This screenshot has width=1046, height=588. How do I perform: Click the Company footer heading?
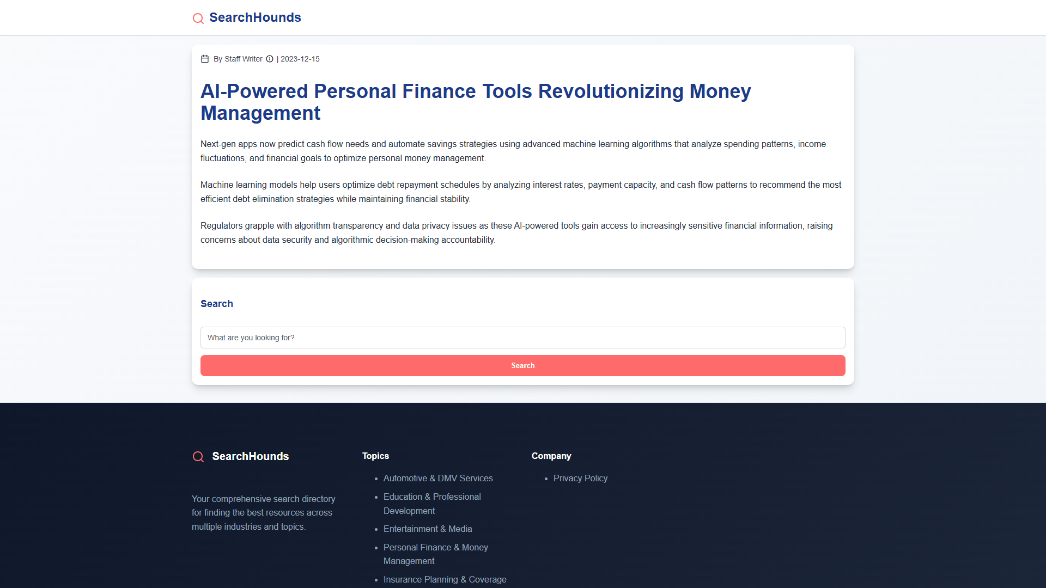coord(551,456)
